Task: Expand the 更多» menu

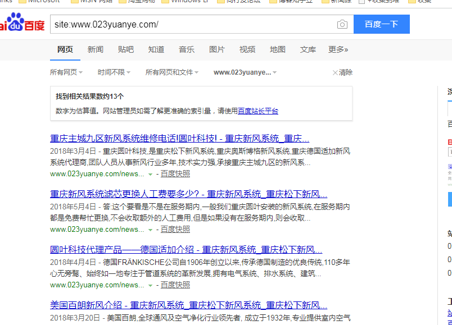Action: [338, 49]
